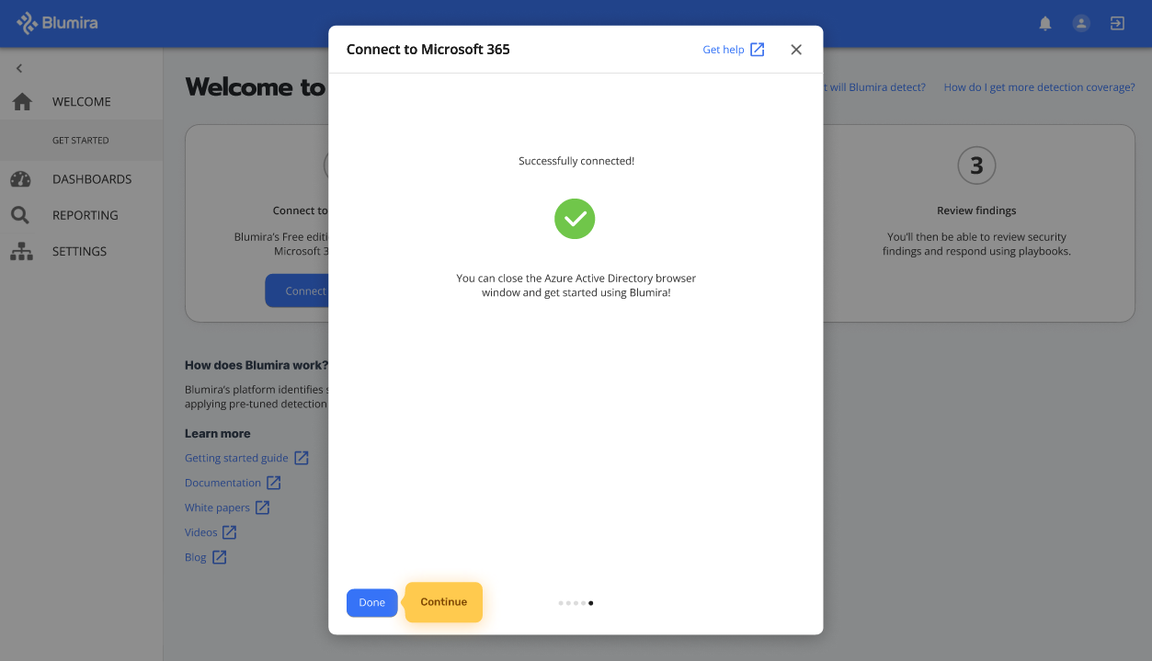Open Settings in the sidebar
The image size is (1152, 661).
(80, 251)
